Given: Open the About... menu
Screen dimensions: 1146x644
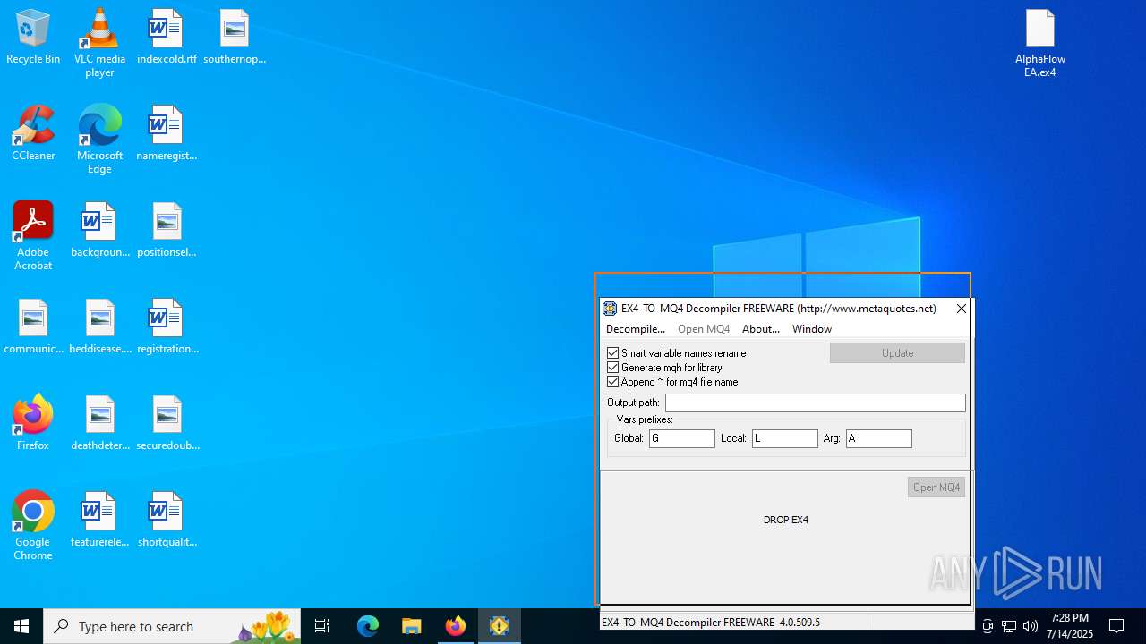Looking at the screenshot, I should [x=761, y=329].
